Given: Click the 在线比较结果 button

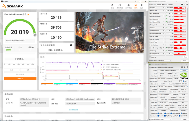Looking at the screenshot, I should (20, 74).
